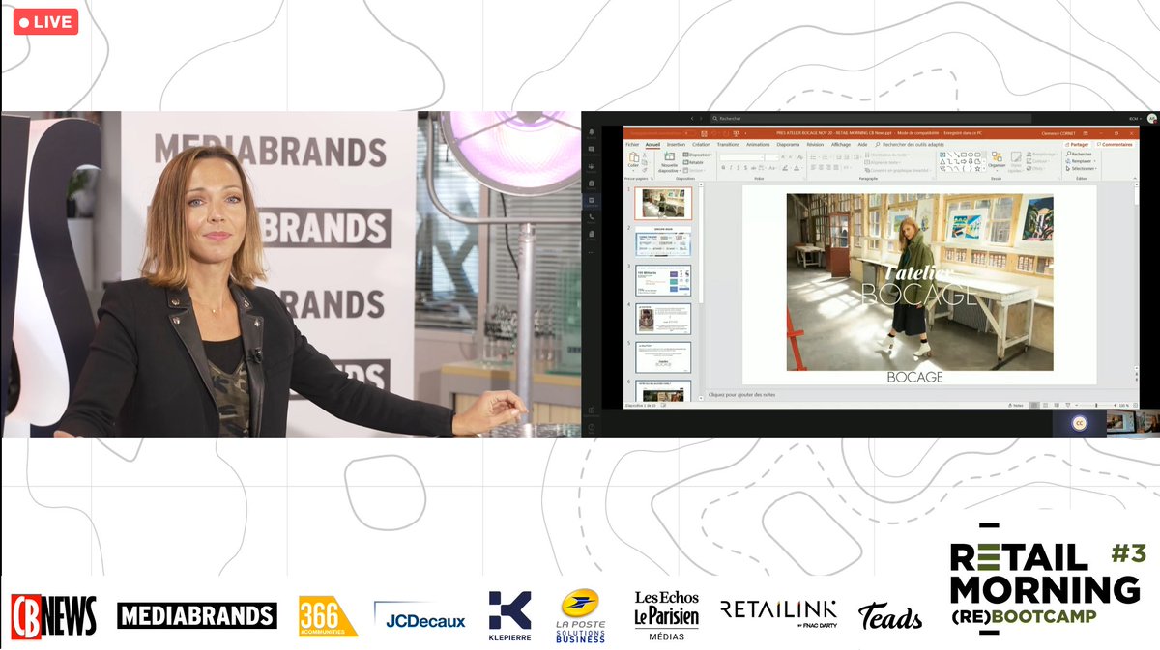
Task: Open the Teams Activity bell icon
Action: click(x=592, y=132)
